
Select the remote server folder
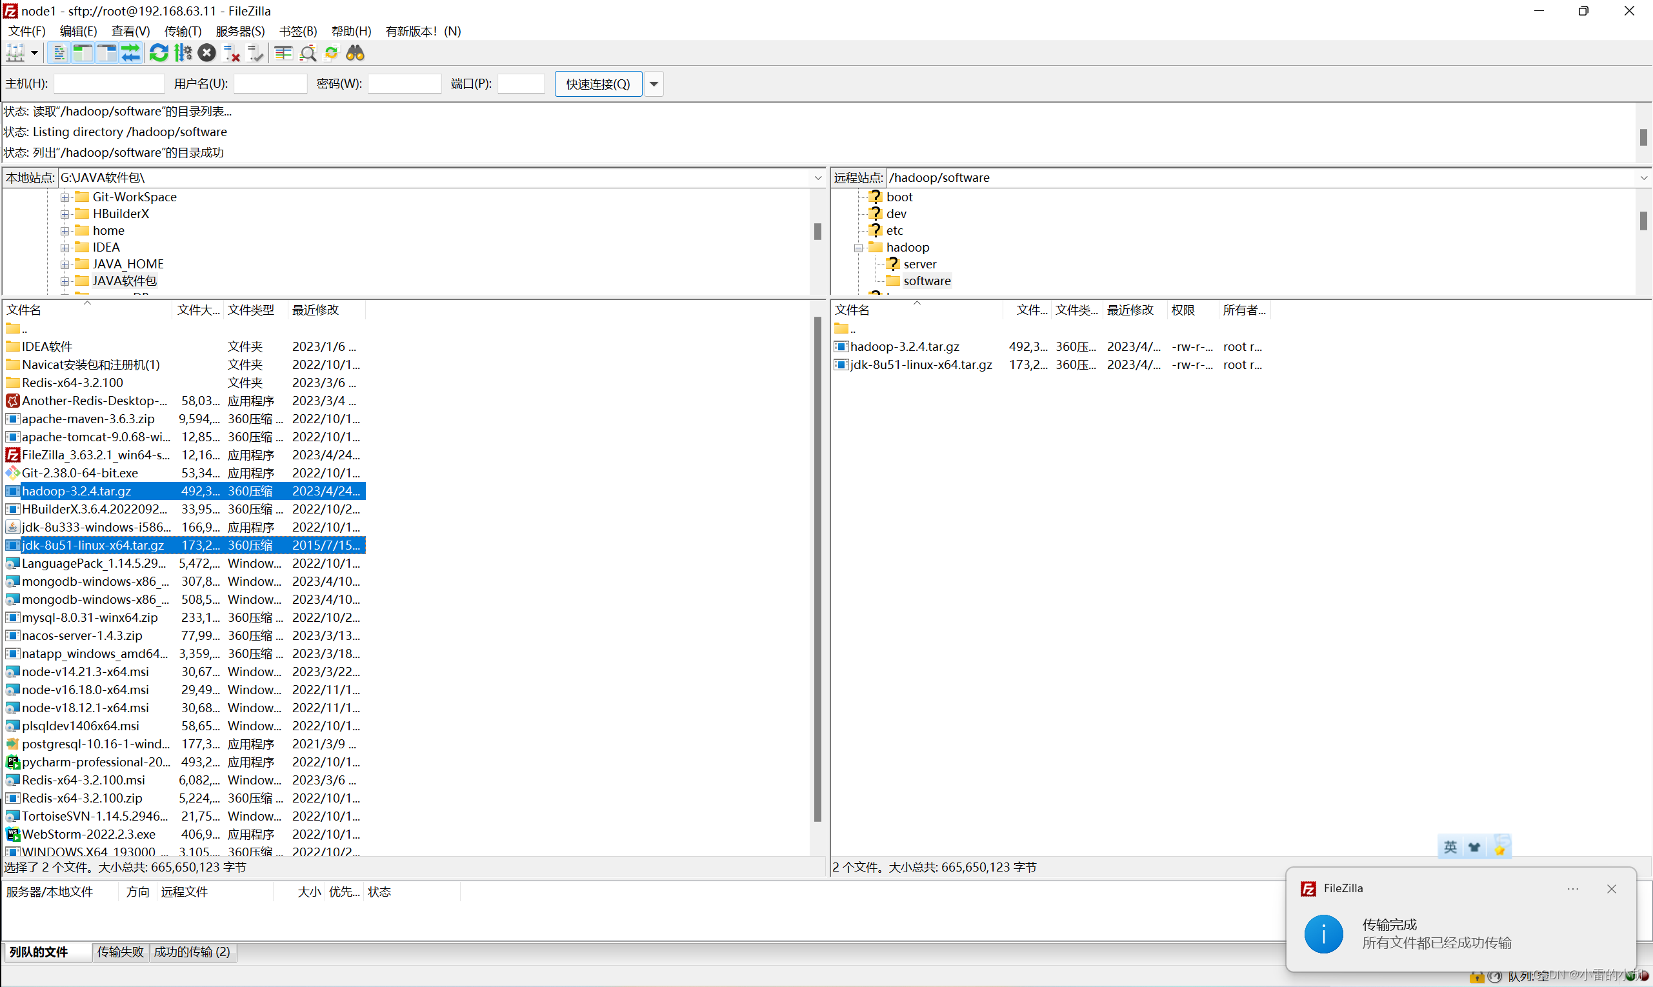[x=920, y=264]
